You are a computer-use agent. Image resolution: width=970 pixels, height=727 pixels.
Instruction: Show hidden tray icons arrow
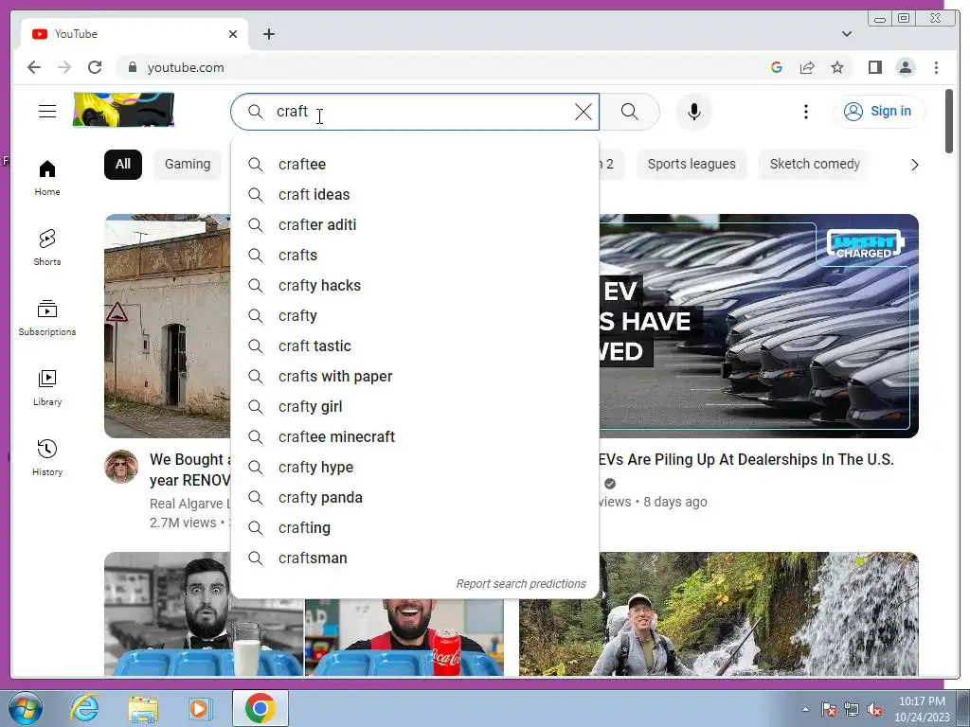[805, 709]
